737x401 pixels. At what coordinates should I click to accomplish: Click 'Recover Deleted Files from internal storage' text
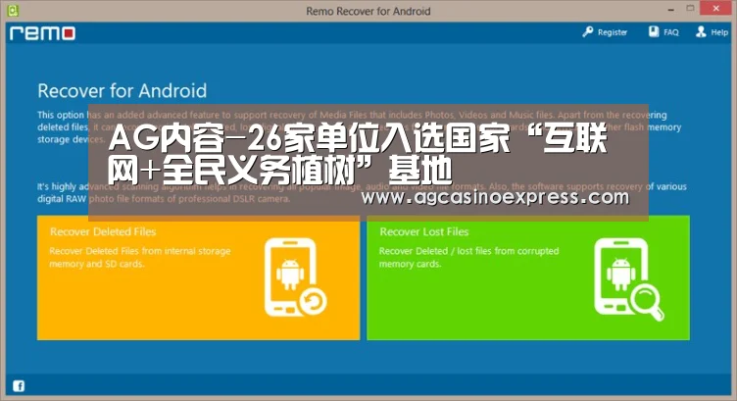[x=140, y=251]
